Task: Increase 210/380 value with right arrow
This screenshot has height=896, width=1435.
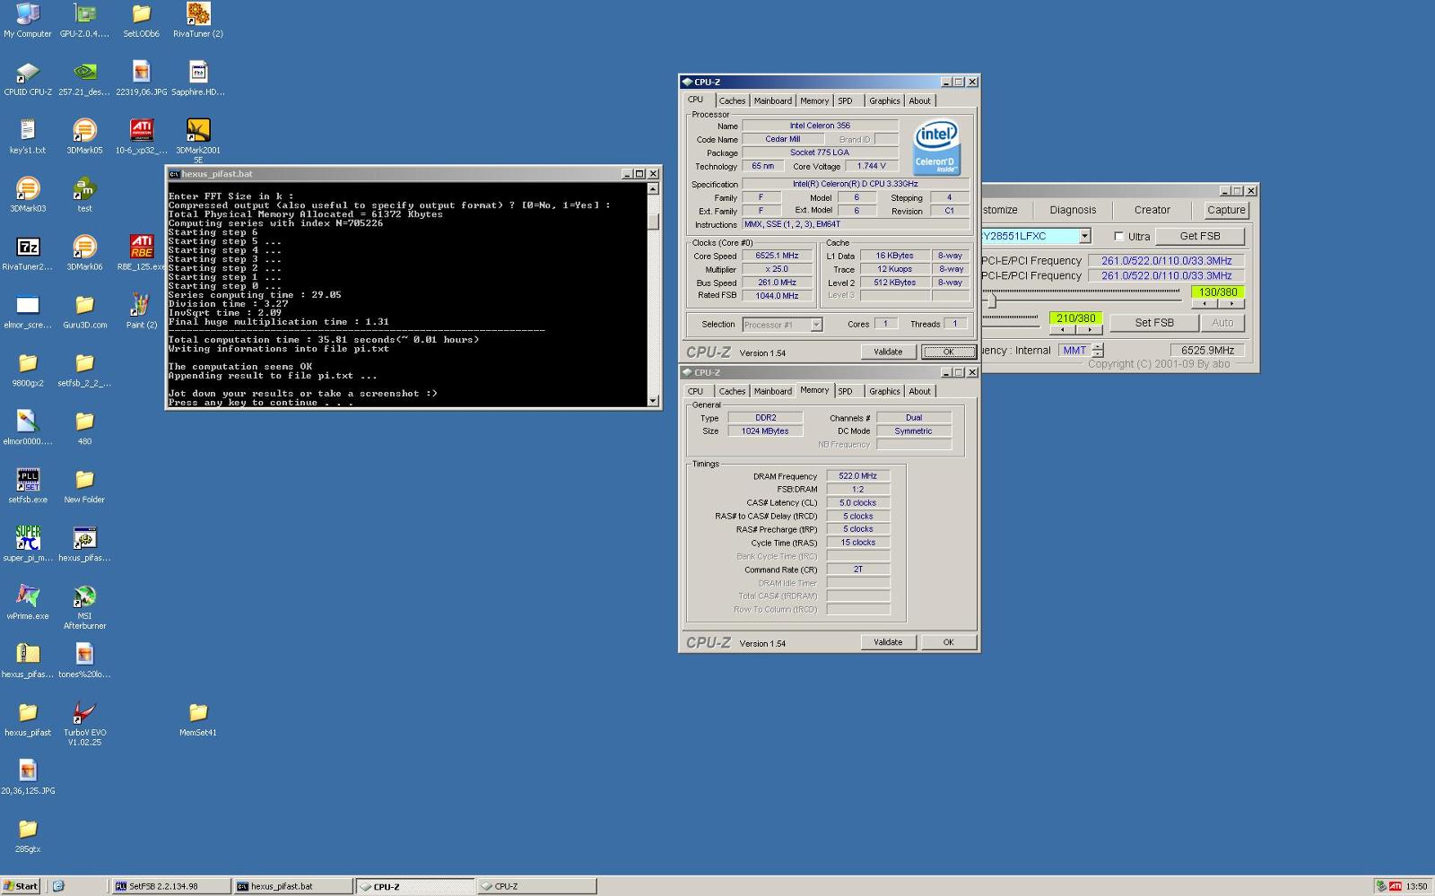Action: point(1089,330)
